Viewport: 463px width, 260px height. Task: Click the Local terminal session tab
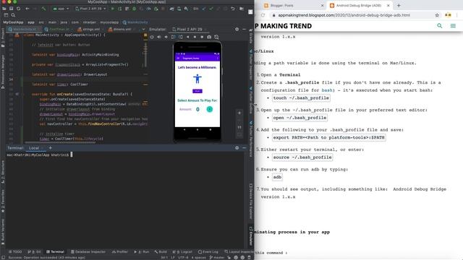(34, 148)
